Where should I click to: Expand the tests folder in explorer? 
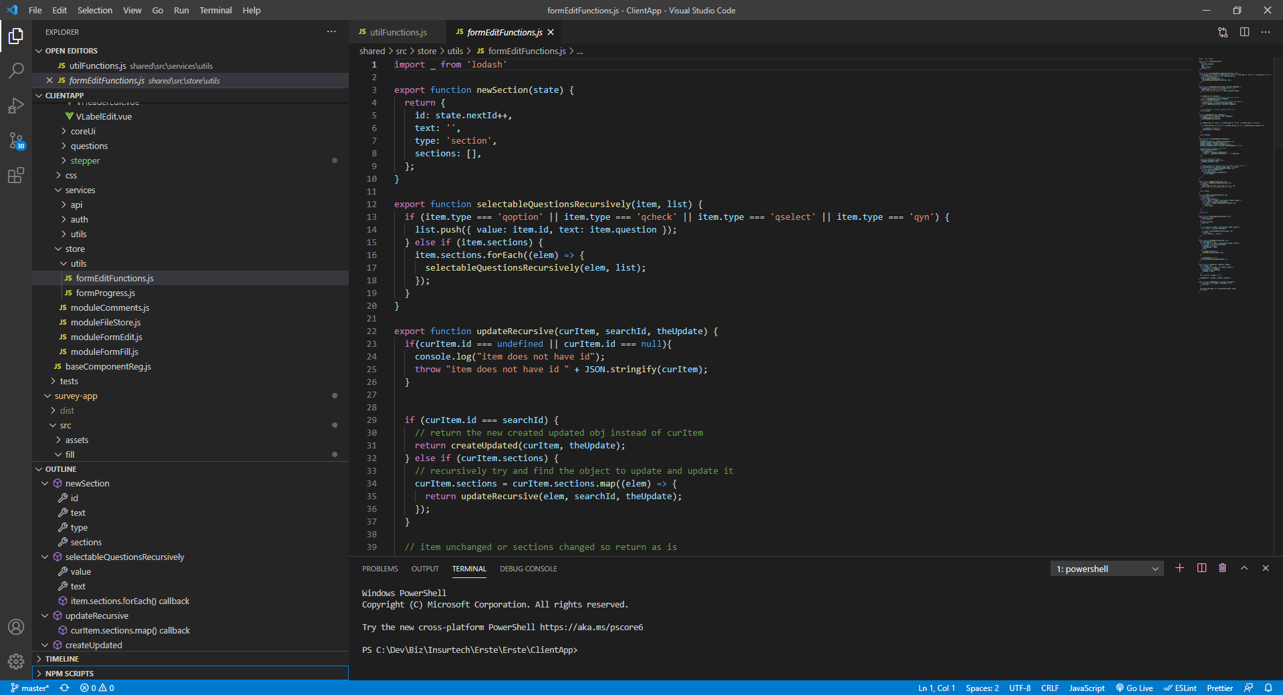(69, 381)
